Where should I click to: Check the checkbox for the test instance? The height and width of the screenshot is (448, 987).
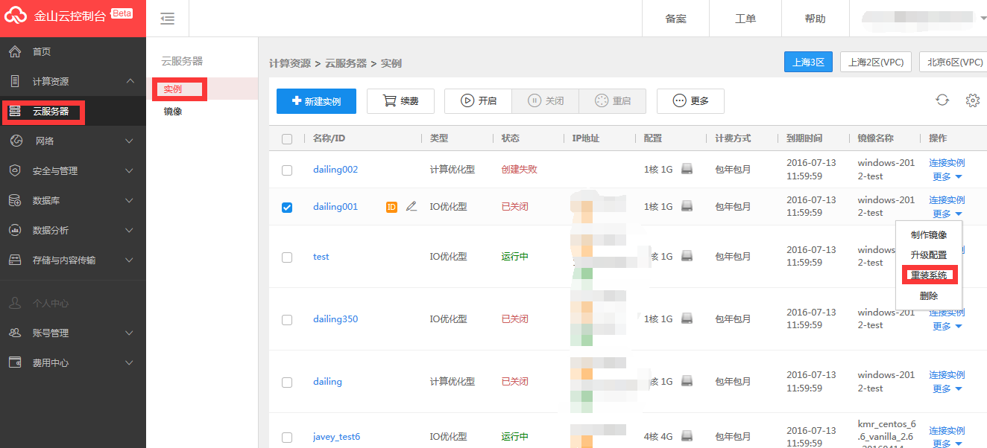pyautogui.click(x=287, y=257)
